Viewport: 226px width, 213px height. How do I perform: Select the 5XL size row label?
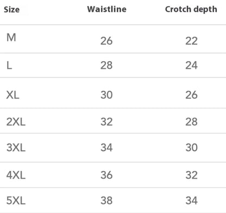(x=16, y=201)
